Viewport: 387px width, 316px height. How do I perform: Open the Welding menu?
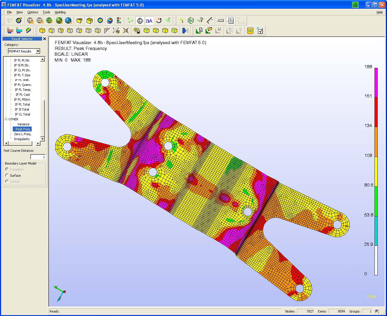[60, 12]
